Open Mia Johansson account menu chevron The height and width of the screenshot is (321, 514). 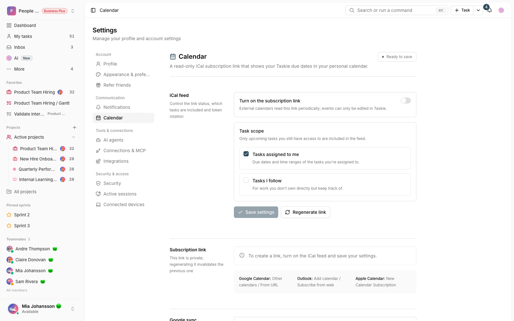73,309
